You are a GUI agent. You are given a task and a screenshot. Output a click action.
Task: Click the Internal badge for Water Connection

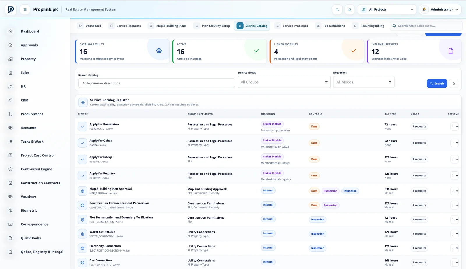pyautogui.click(x=268, y=233)
